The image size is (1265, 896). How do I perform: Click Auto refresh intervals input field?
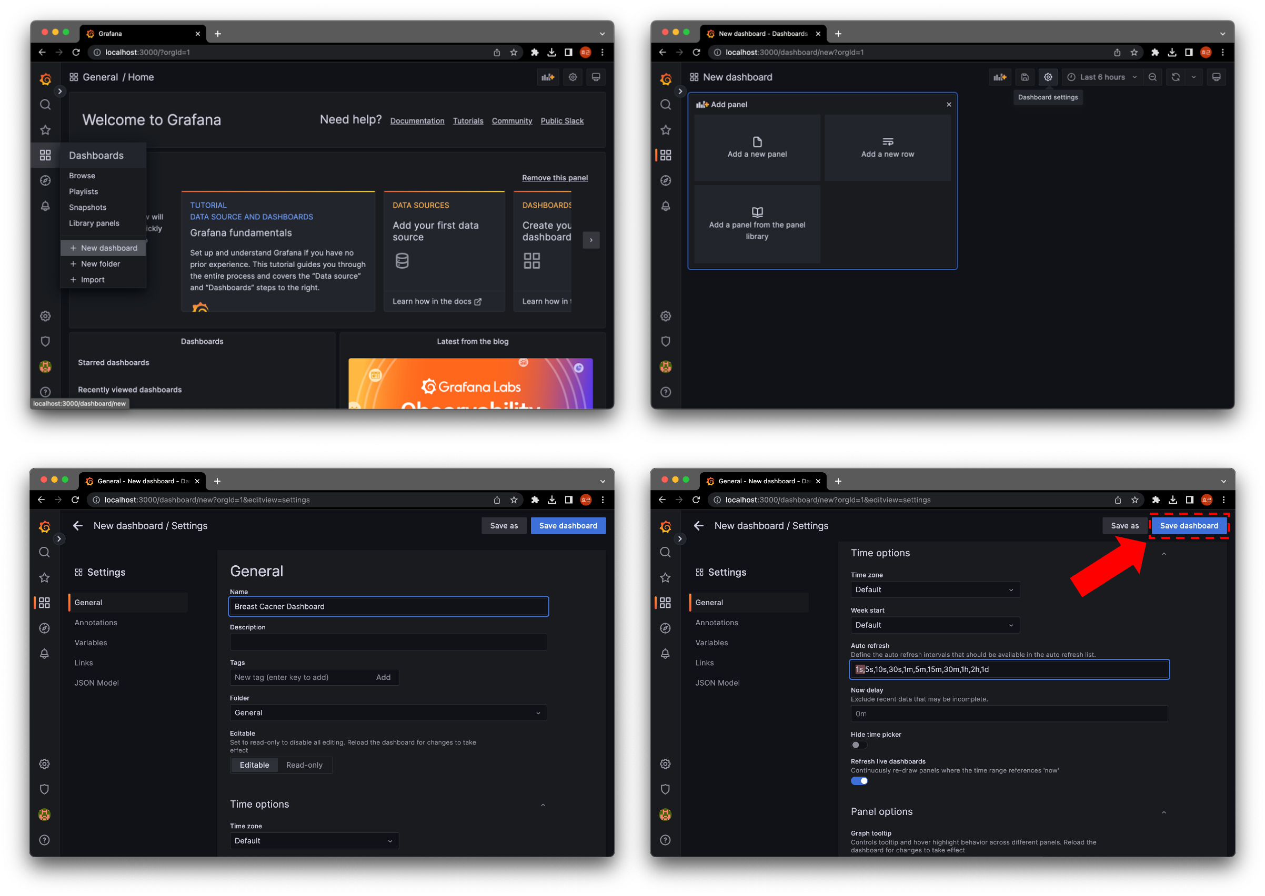coord(1009,669)
